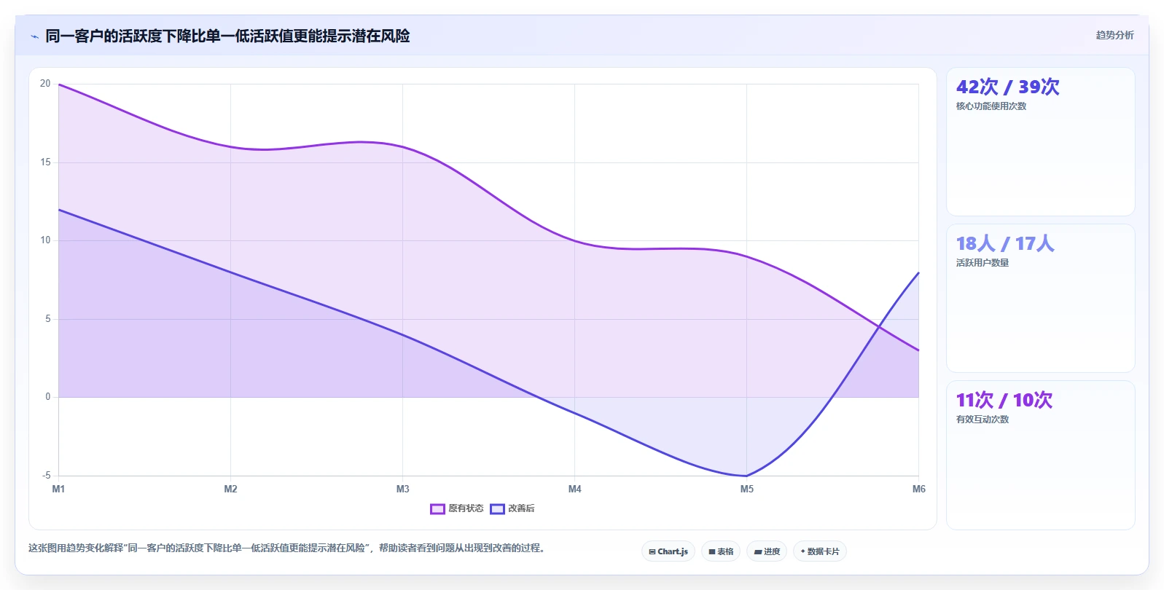This screenshot has height=590, width=1164.
Task: Click the chart description caption below chart
Action: coord(286,548)
